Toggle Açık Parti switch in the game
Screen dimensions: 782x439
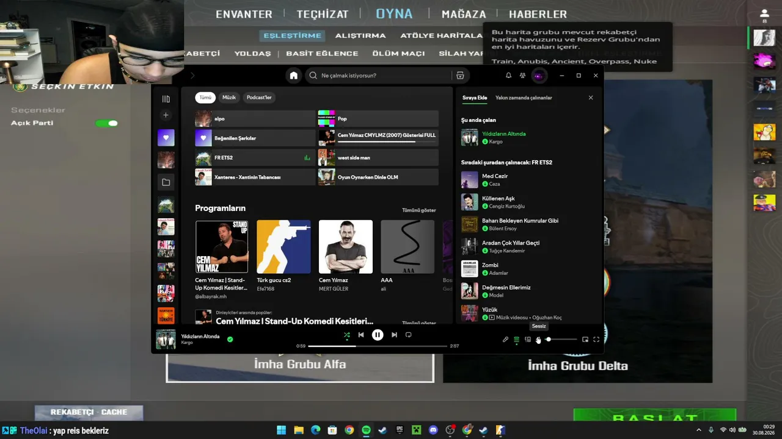click(x=107, y=123)
